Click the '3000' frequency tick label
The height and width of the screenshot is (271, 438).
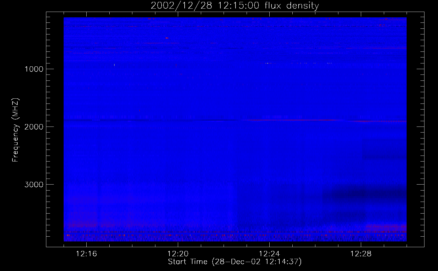click(34, 185)
